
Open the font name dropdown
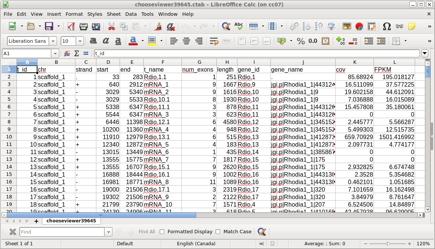(53, 41)
